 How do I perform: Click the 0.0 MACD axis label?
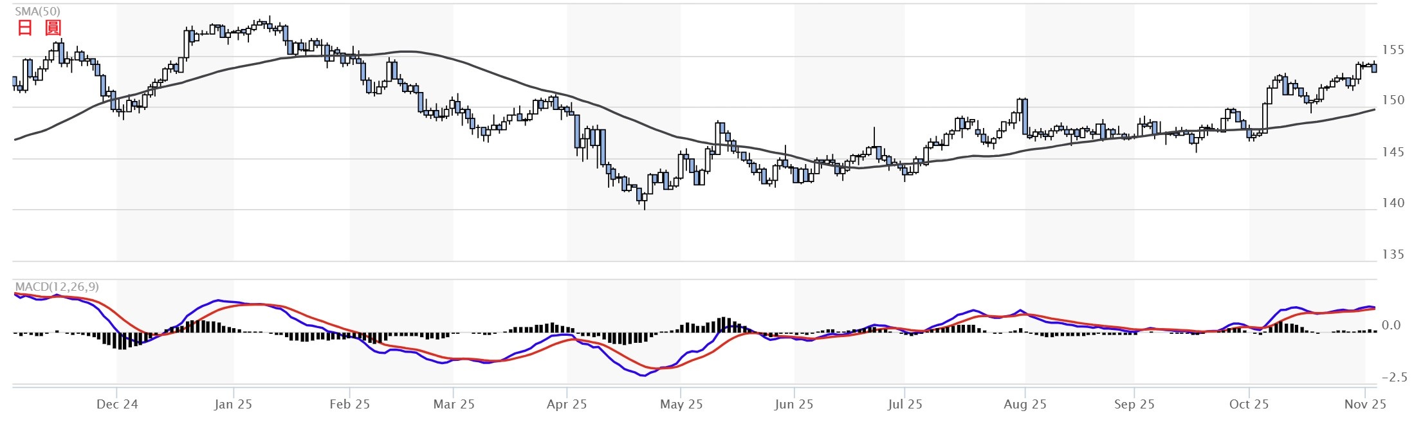pyautogui.click(x=1391, y=325)
